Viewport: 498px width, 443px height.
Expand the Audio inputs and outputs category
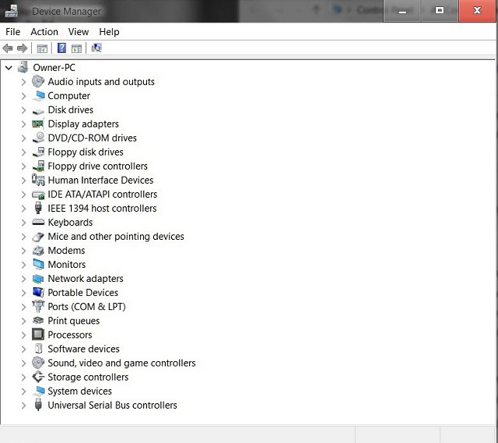click(23, 82)
